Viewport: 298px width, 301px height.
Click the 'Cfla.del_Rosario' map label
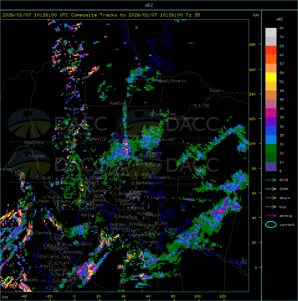169,81
